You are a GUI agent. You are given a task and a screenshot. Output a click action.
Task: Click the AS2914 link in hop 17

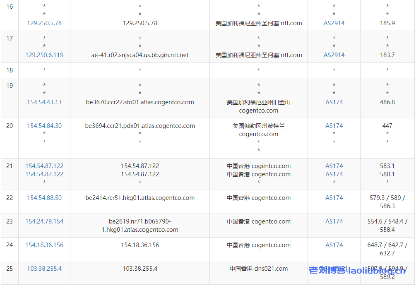[x=334, y=55]
